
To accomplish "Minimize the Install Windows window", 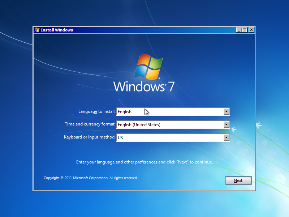I will pyautogui.click(x=239, y=30).
